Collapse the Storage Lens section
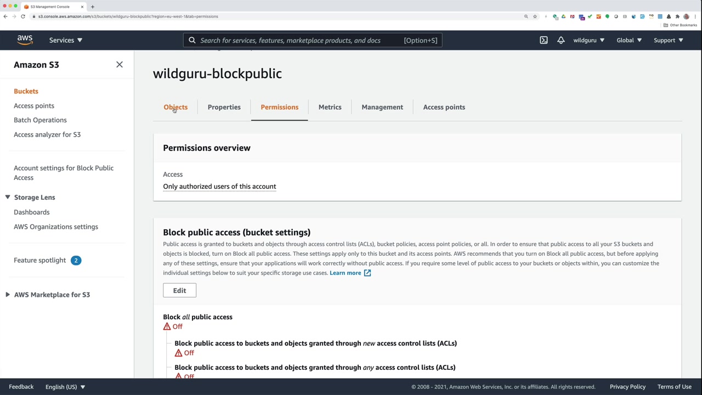The height and width of the screenshot is (395, 702). (x=8, y=197)
